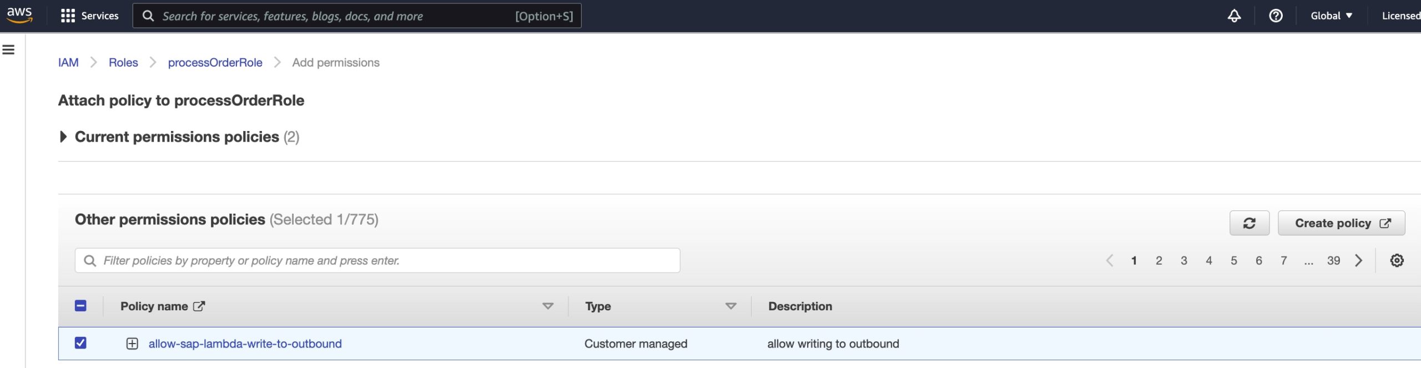Click the Create policy button
Screen dimensions: 1421x368
[1341, 223]
